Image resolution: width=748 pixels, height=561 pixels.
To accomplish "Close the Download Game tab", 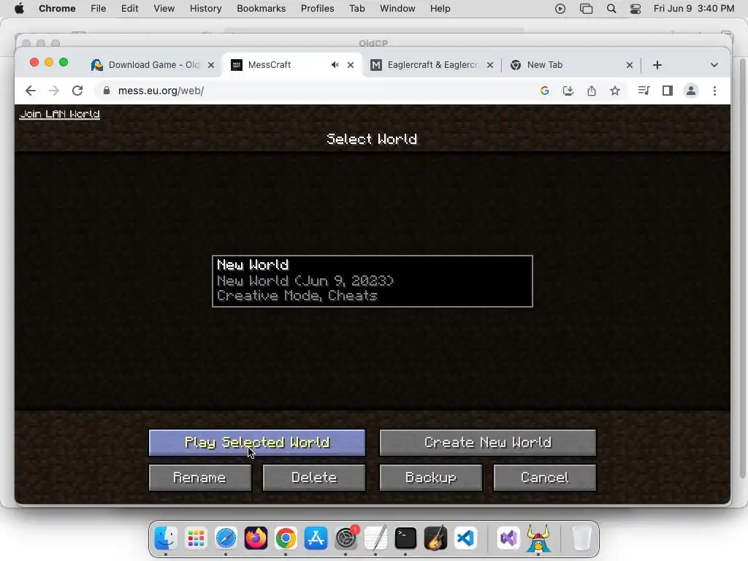I will 211,65.
